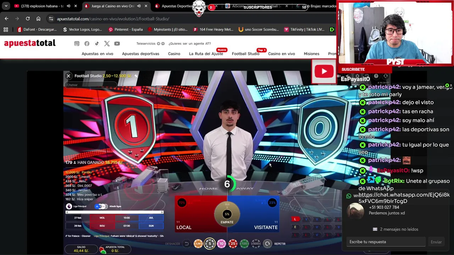This screenshot has width=454, height=255.
Task: Undo the last bet with Deshacer
Action: 187,244
